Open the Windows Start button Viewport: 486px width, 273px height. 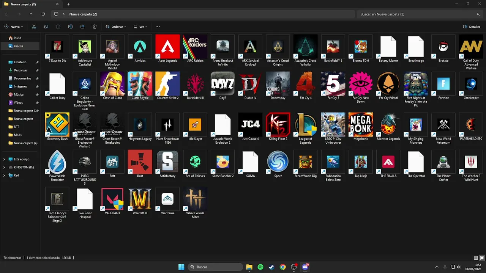tap(181, 267)
